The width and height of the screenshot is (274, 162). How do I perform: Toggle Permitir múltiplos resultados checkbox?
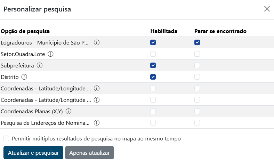pos(6,138)
